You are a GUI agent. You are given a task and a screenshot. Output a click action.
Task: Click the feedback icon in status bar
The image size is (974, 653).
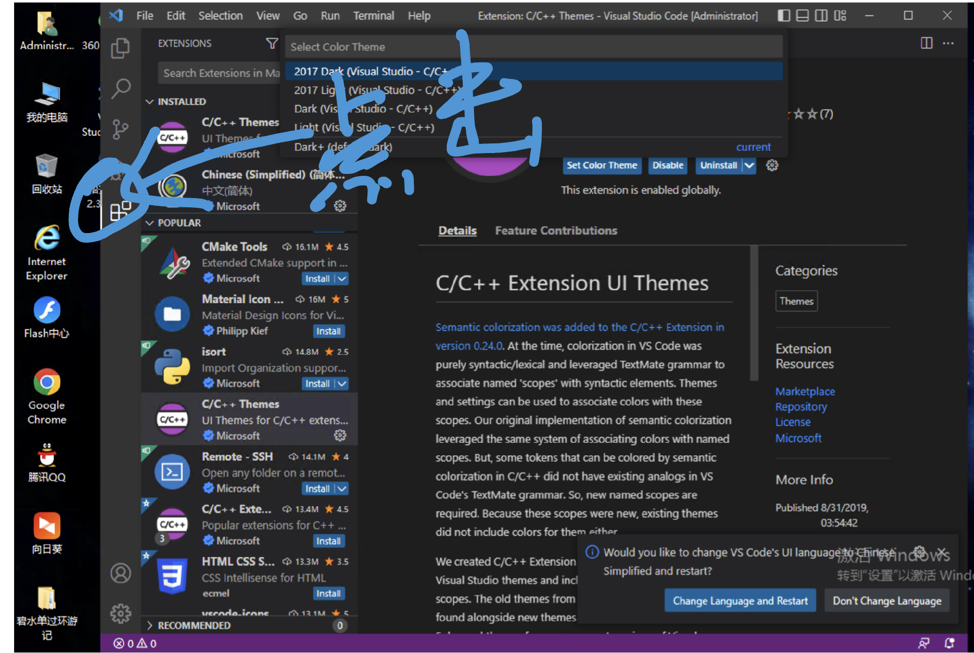pyautogui.click(x=924, y=643)
